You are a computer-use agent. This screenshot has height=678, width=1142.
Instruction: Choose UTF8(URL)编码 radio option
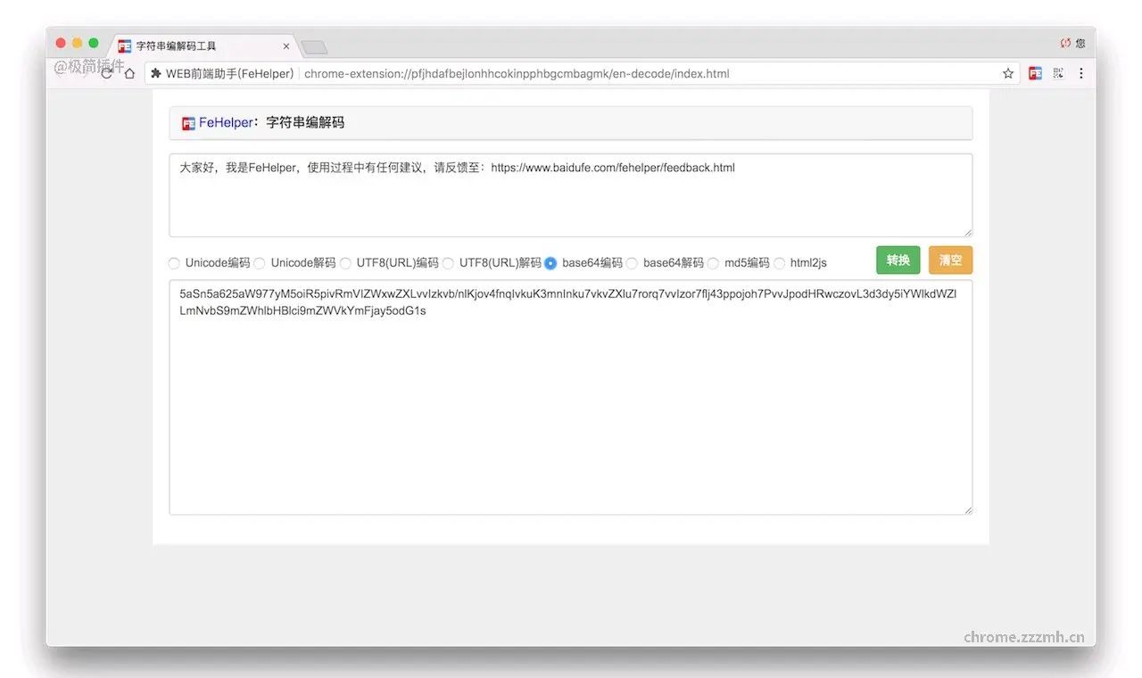coord(345,263)
